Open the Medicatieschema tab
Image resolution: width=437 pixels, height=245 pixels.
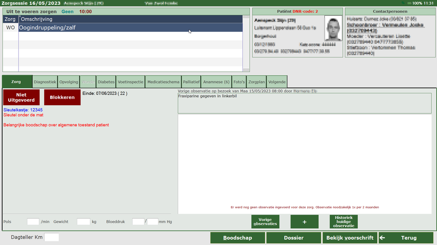point(163,82)
